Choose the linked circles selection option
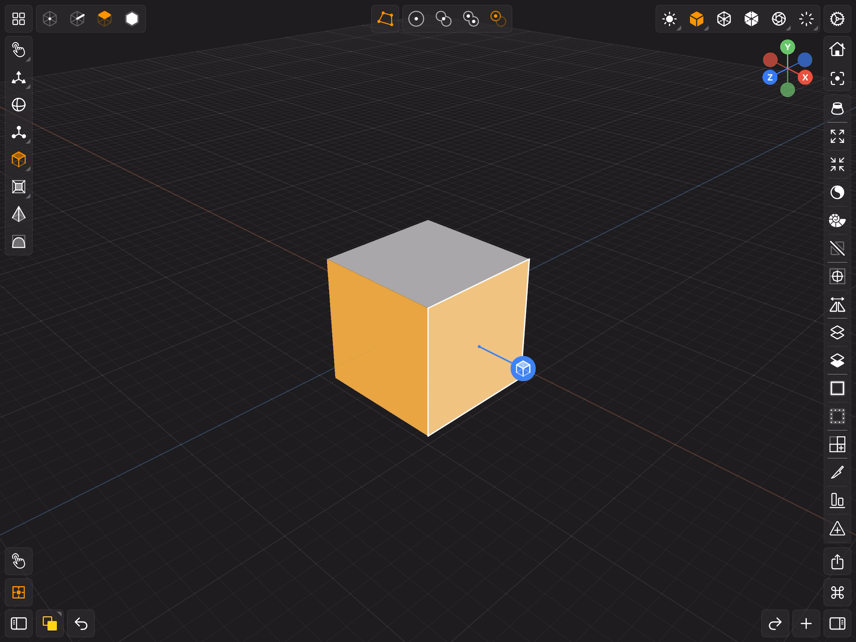 471,19
